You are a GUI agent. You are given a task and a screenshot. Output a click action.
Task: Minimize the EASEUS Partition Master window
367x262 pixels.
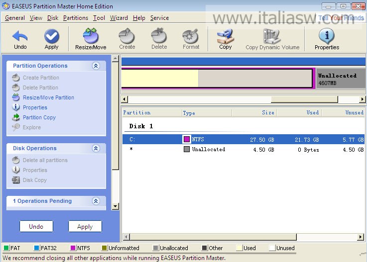[x=328, y=6]
